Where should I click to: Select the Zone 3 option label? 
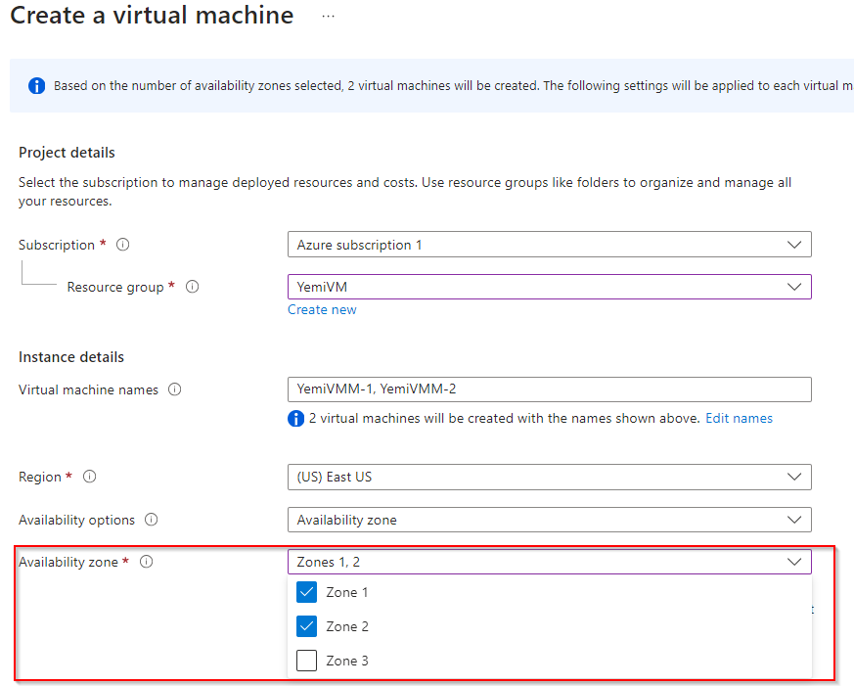click(x=347, y=661)
